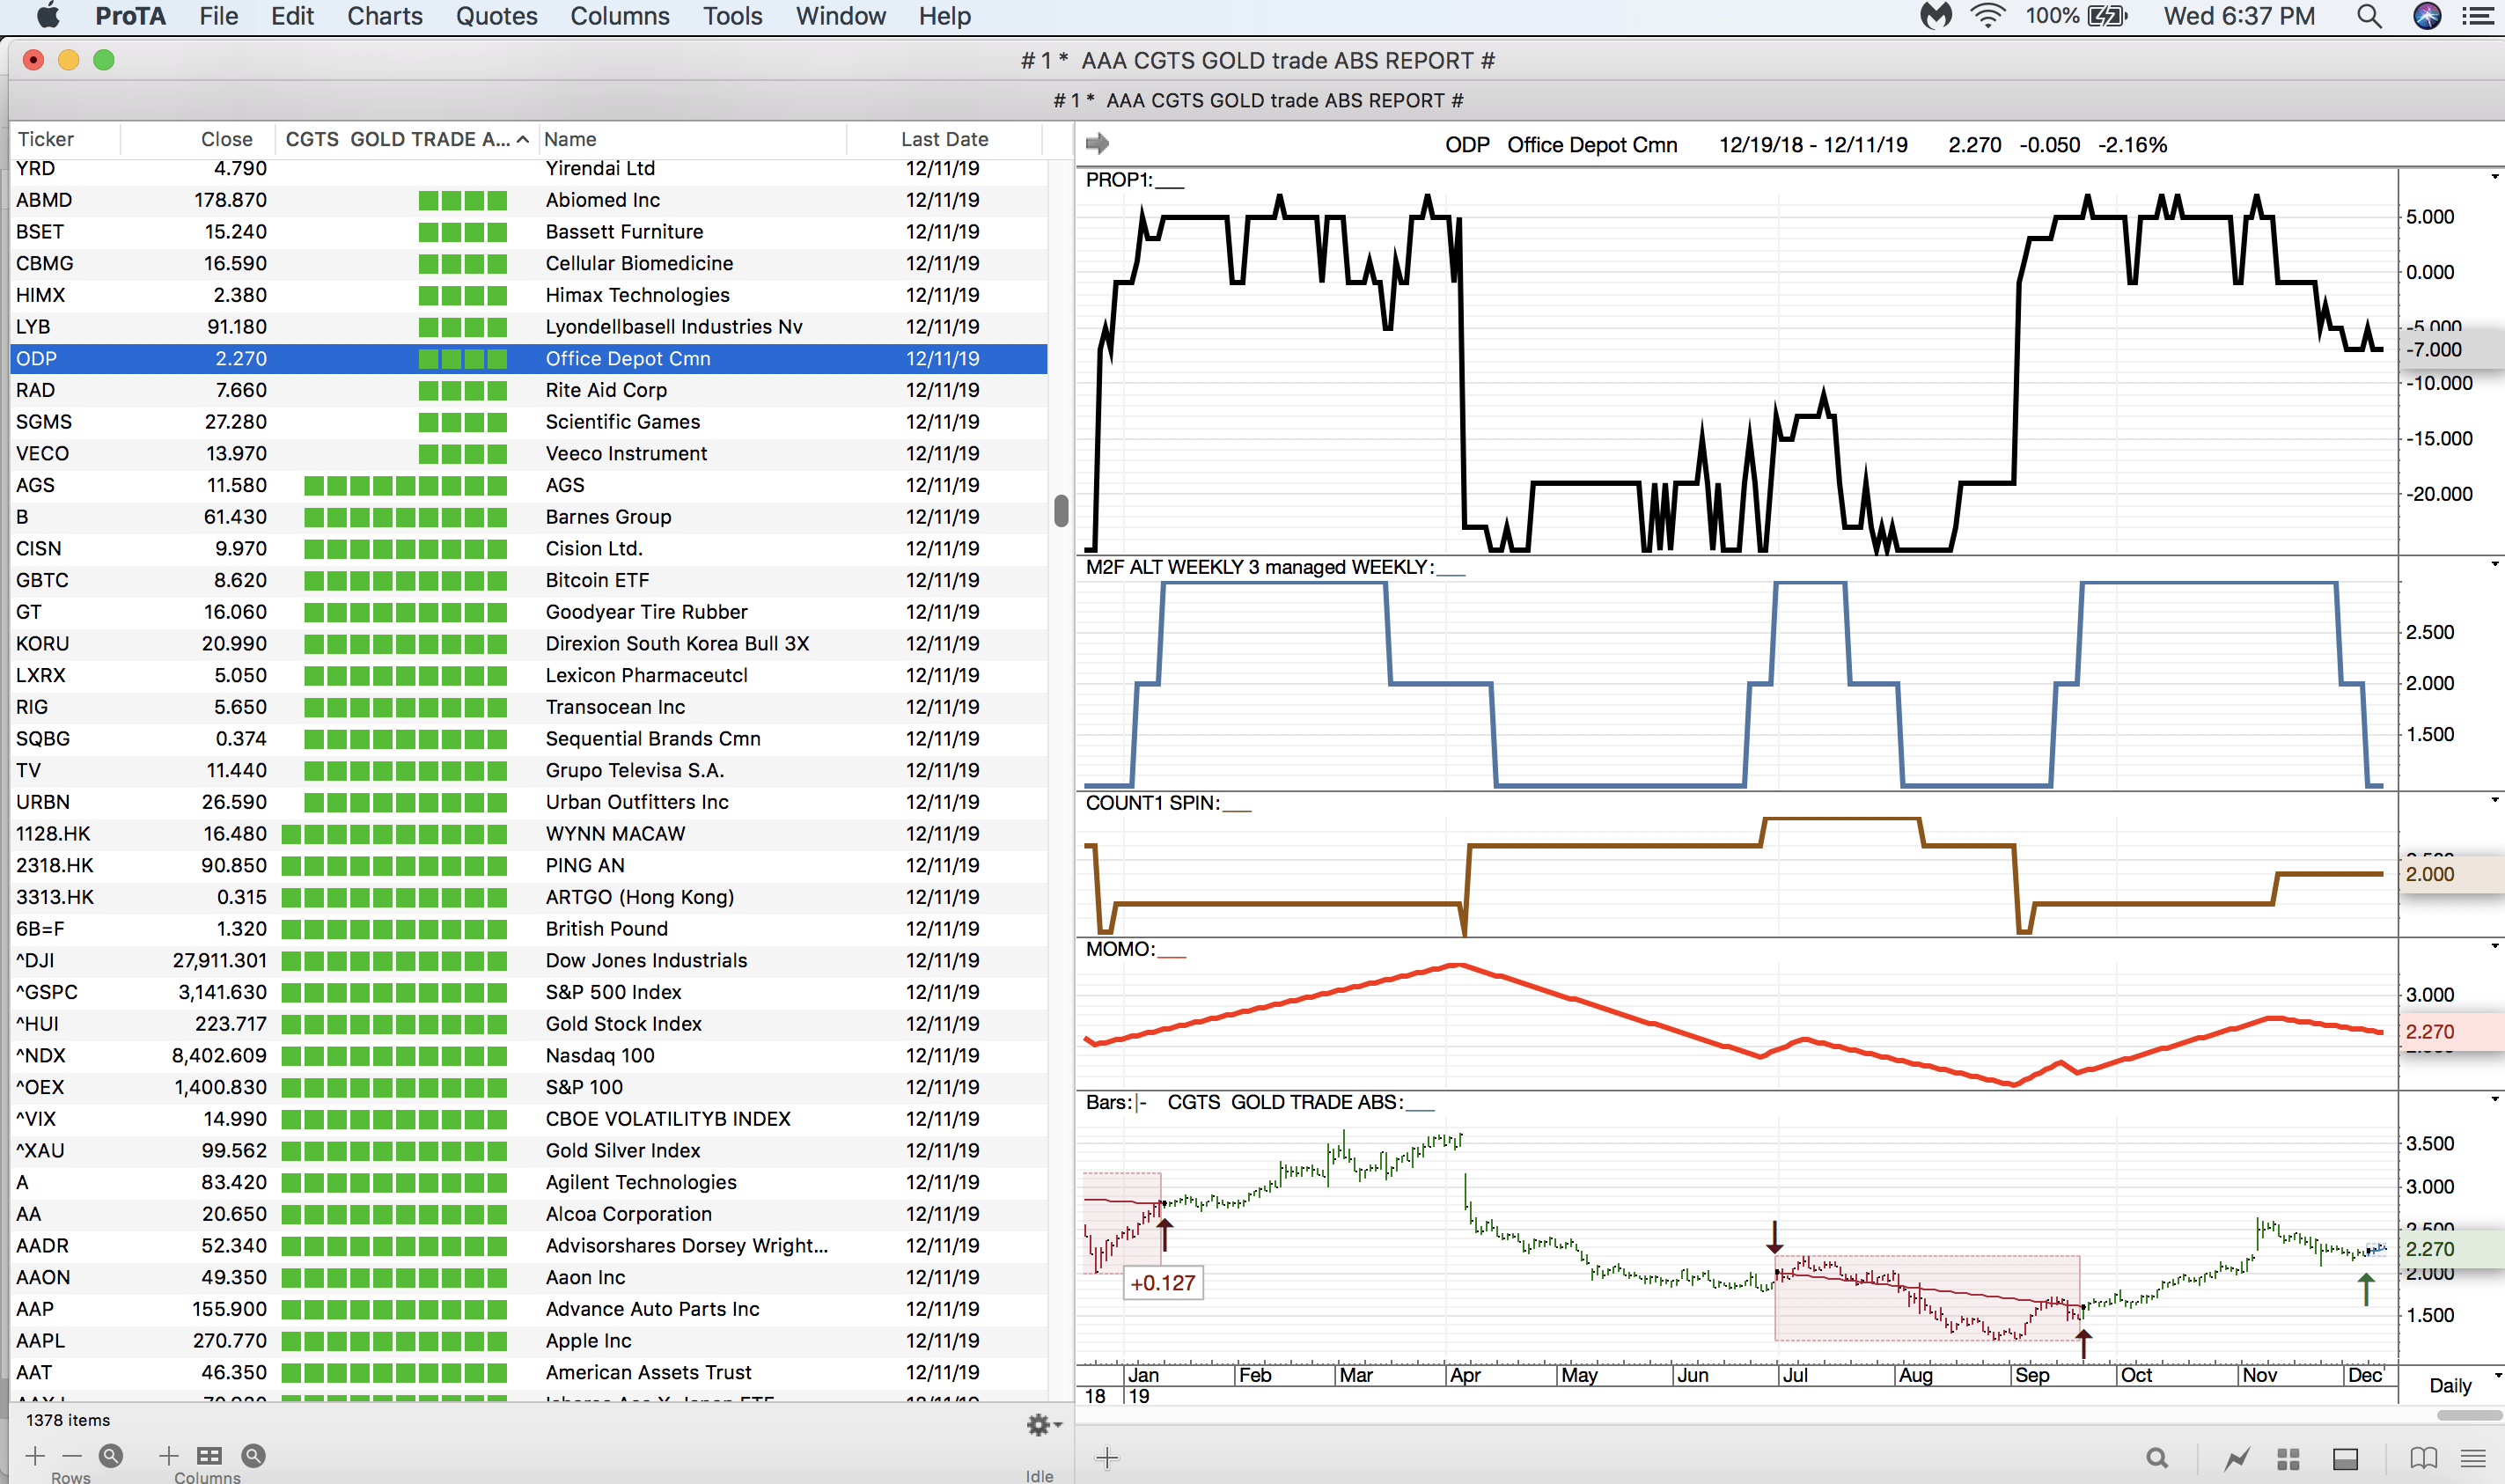The image size is (2505, 1484).
Task: Switch to the multi-chart grid view icon
Action: pos(2288,1459)
